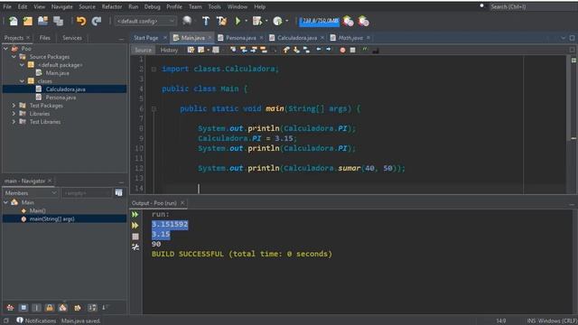Click the New Project toolbar icon

point(28,21)
